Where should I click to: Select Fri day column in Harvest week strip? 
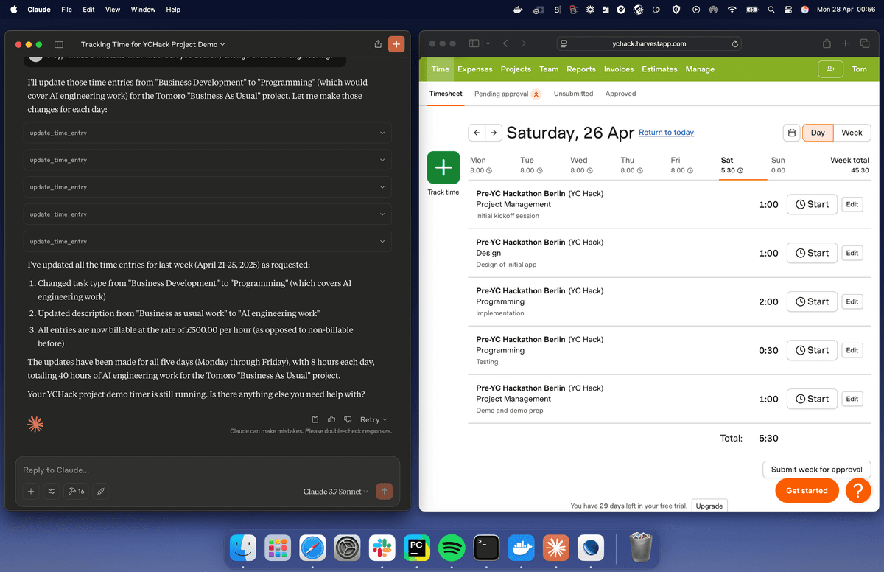[x=681, y=165]
